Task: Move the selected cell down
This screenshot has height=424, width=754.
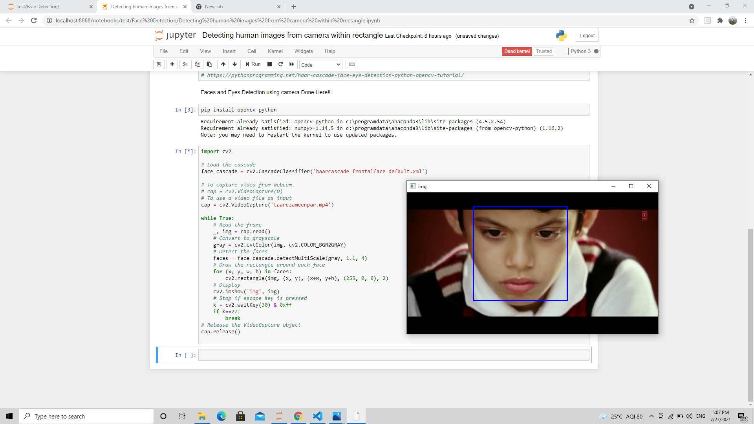Action: (x=234, y=64)
